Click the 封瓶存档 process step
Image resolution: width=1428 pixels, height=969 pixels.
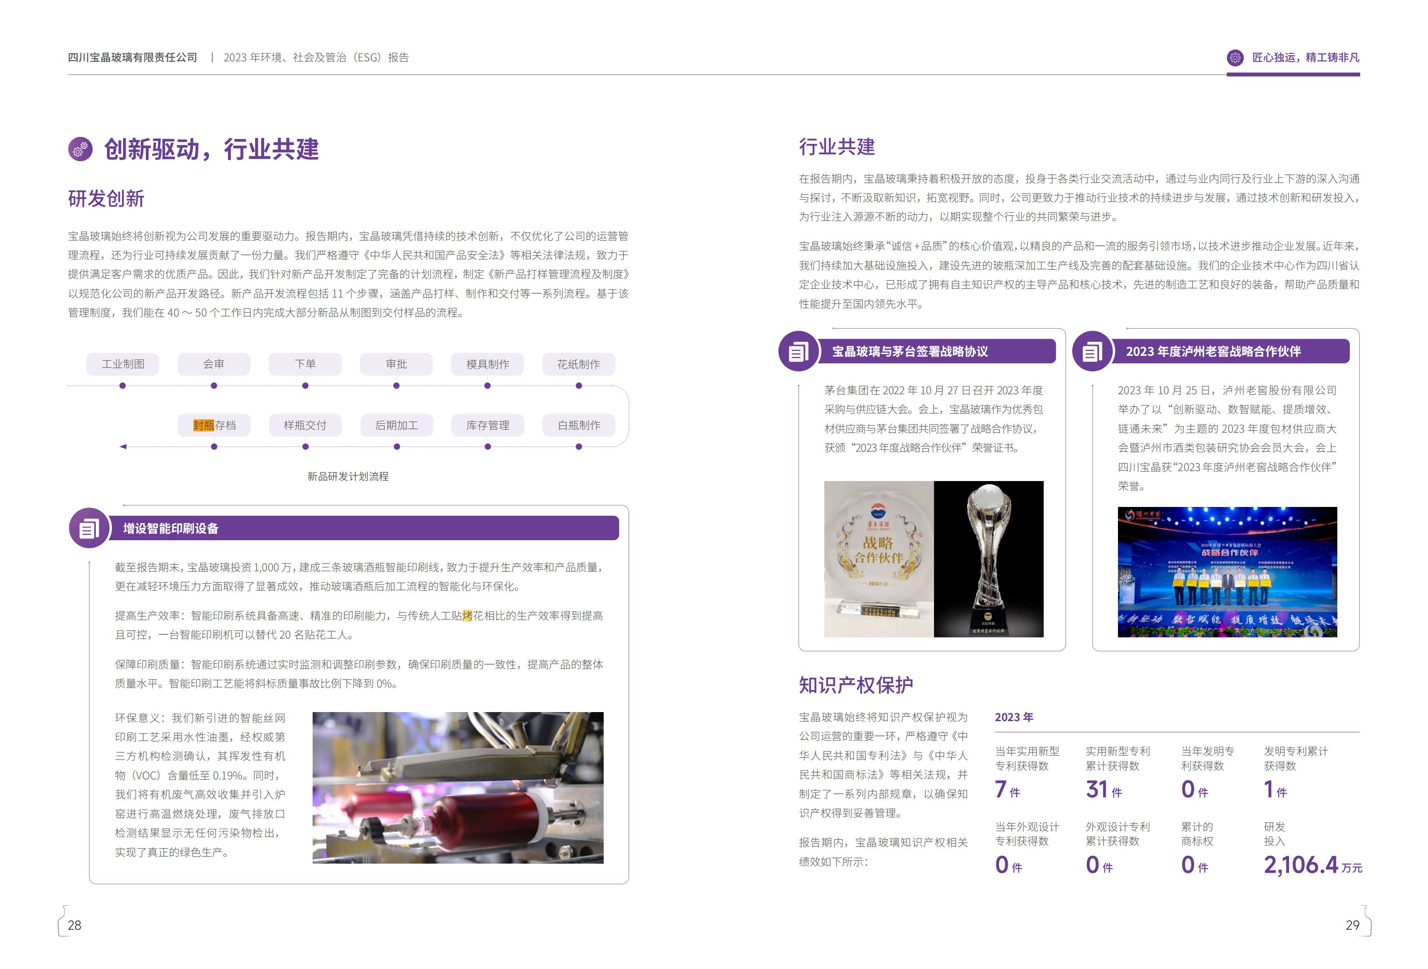pos(214,425)
